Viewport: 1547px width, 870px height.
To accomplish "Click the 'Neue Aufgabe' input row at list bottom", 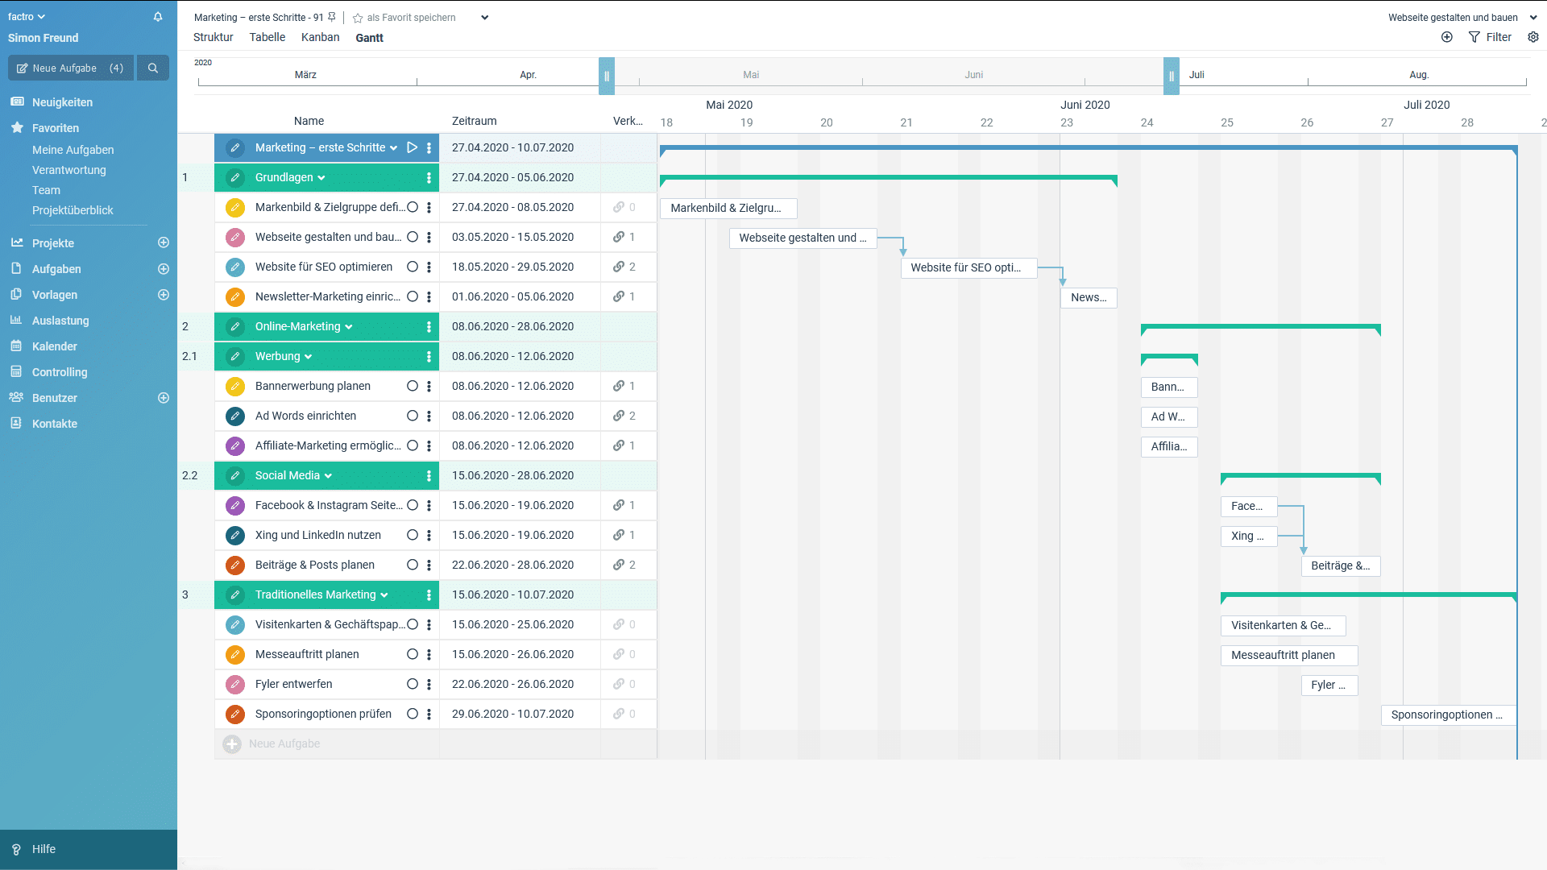I will tap(435, 744).
